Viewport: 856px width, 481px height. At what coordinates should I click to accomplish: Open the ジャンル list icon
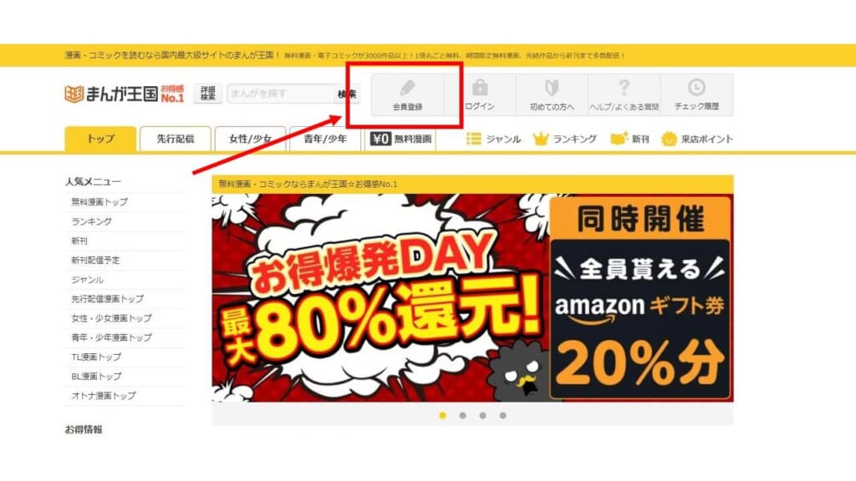[x=474, y=139]
